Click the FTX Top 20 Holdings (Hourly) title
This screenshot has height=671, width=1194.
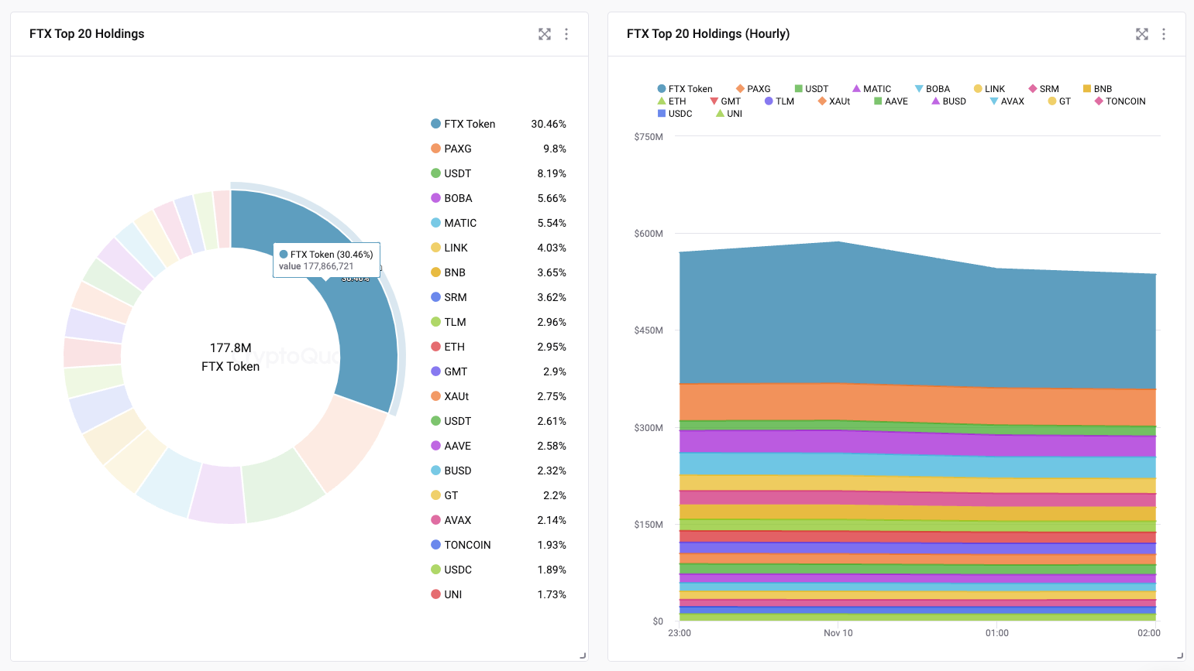[x=708, y=34]
